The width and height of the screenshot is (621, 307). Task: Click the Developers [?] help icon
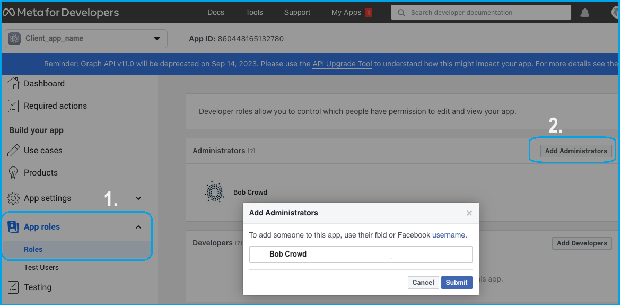(x=239, y=243)
